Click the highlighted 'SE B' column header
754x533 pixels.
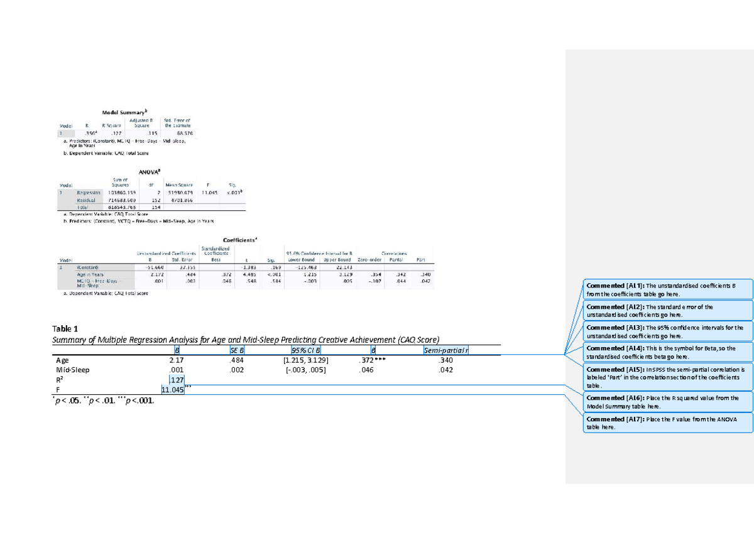pos(238,350)
